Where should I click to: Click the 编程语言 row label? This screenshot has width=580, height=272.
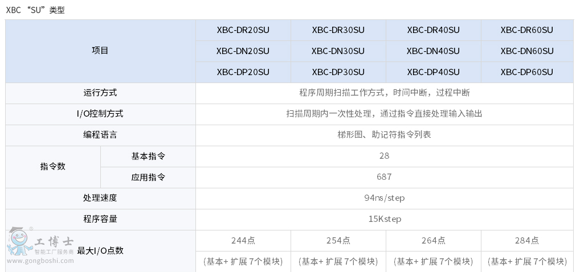click(x=100, y=135)
